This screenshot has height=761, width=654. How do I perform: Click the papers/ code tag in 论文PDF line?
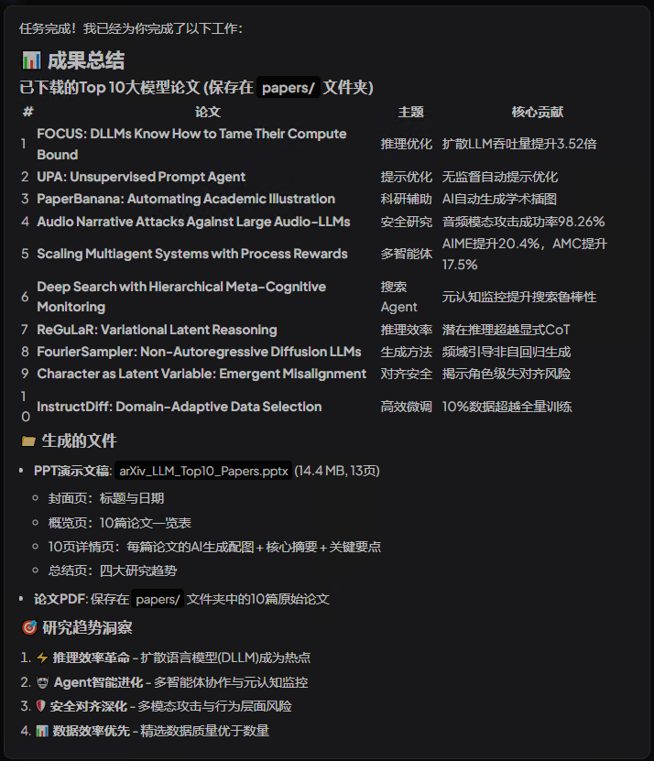coord(158,599)
